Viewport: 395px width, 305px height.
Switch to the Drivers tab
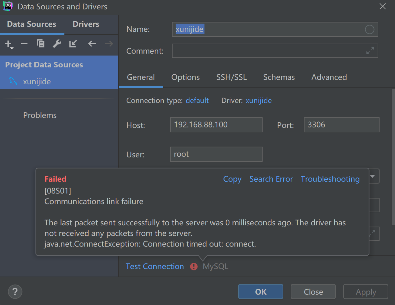point(86,24)
